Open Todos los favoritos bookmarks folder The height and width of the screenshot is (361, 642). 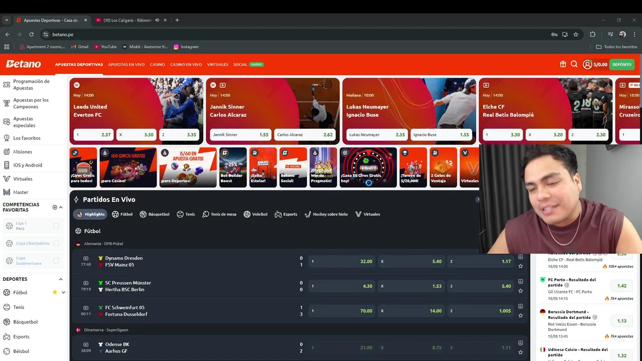point(617,47)
